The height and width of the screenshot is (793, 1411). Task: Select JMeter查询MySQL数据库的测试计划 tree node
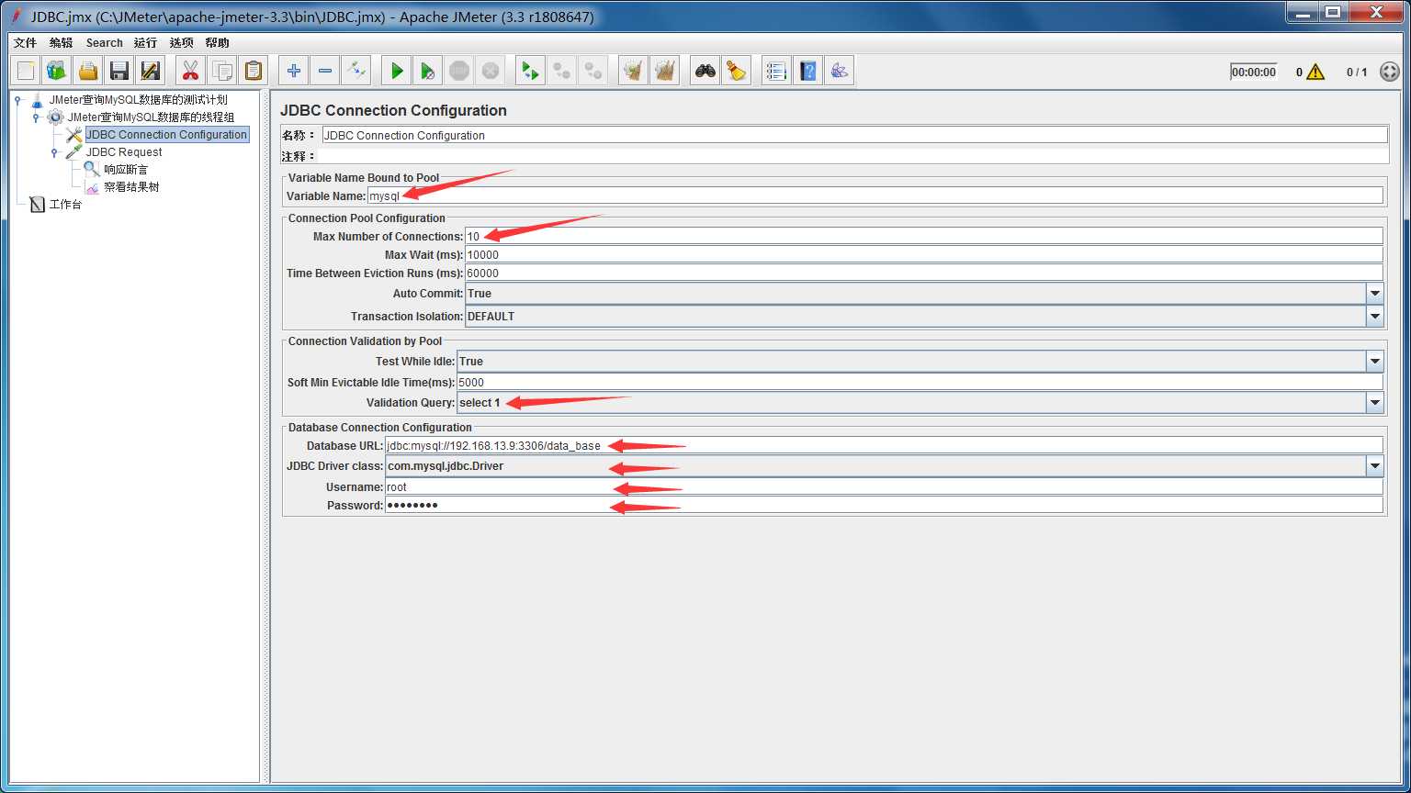tap(138, 100)
